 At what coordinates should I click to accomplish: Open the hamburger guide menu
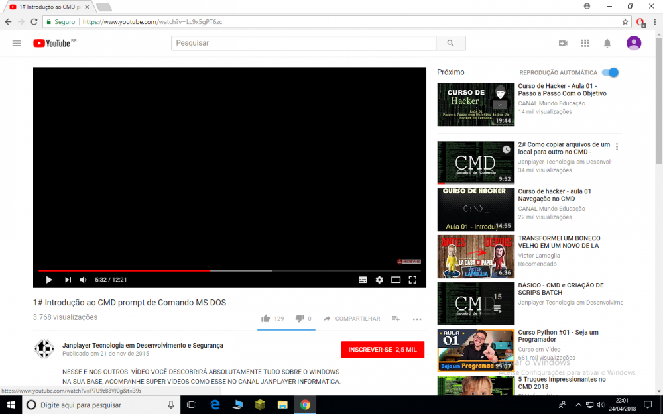[x=17, y=43]
